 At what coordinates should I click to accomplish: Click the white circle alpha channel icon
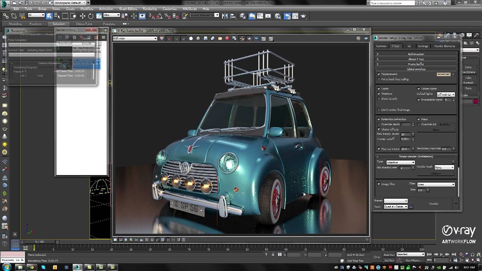[x=191, y=38]
